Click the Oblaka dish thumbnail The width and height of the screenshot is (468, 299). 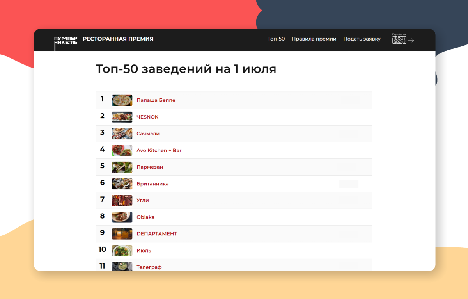pos(122,217)
